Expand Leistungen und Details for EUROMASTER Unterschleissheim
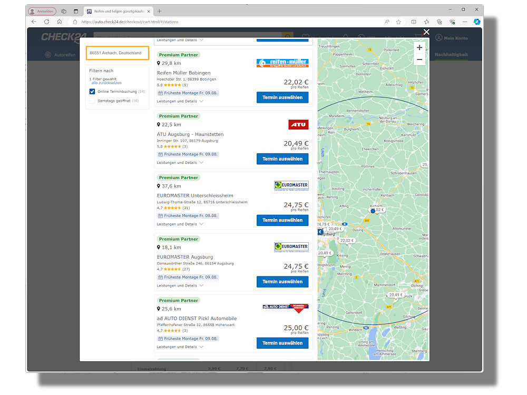 click(x=180, y=224)
